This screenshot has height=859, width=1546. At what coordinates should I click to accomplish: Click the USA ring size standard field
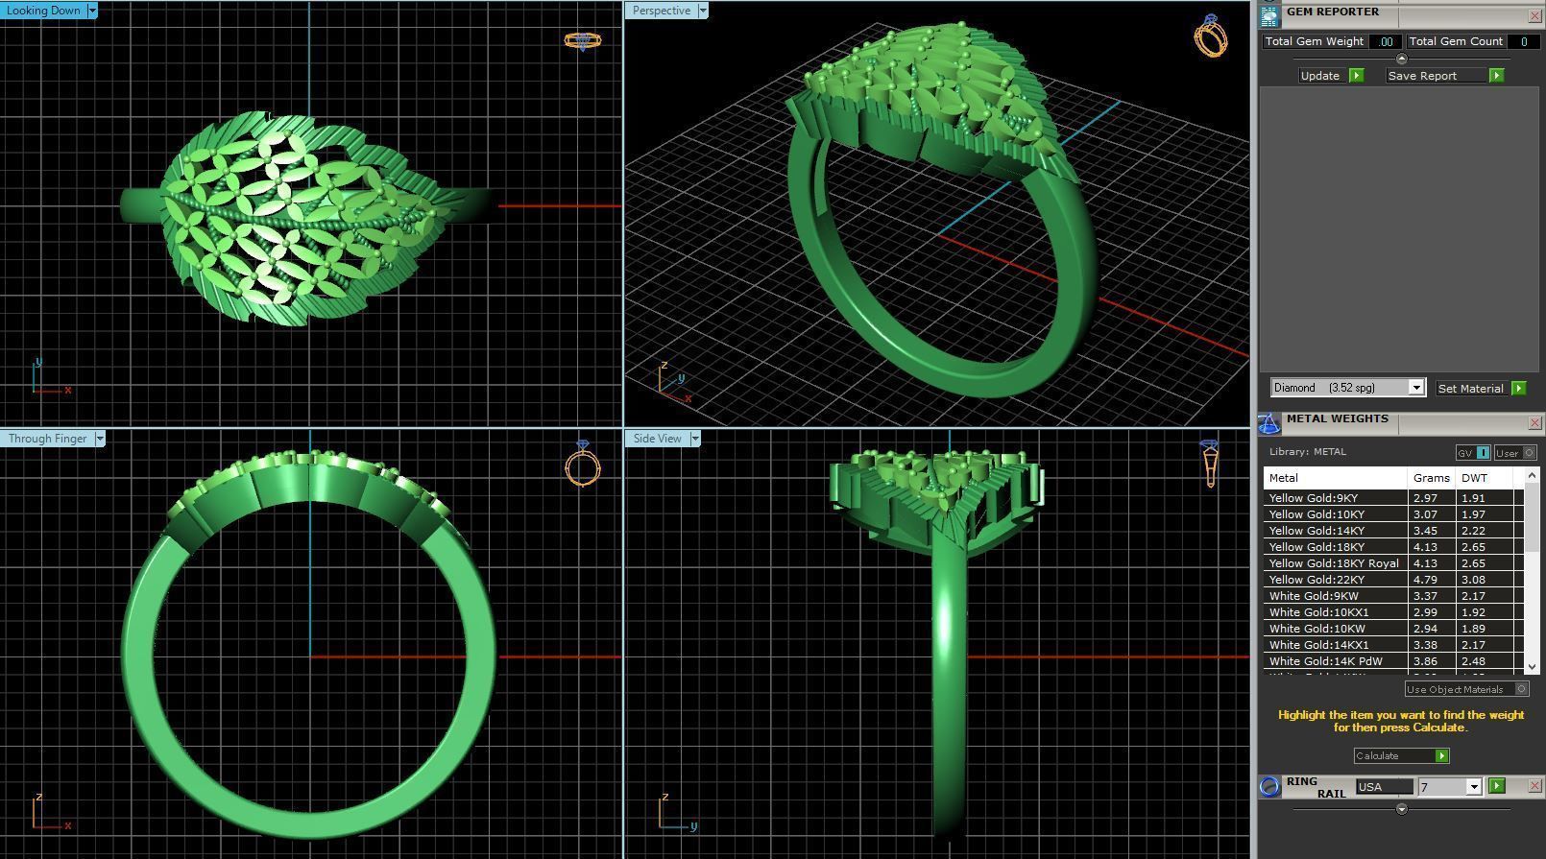(1384, 787)
